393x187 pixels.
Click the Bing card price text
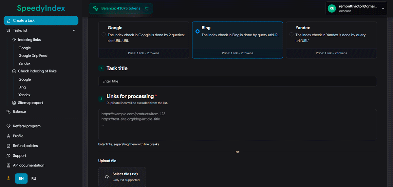click(237, 53)
